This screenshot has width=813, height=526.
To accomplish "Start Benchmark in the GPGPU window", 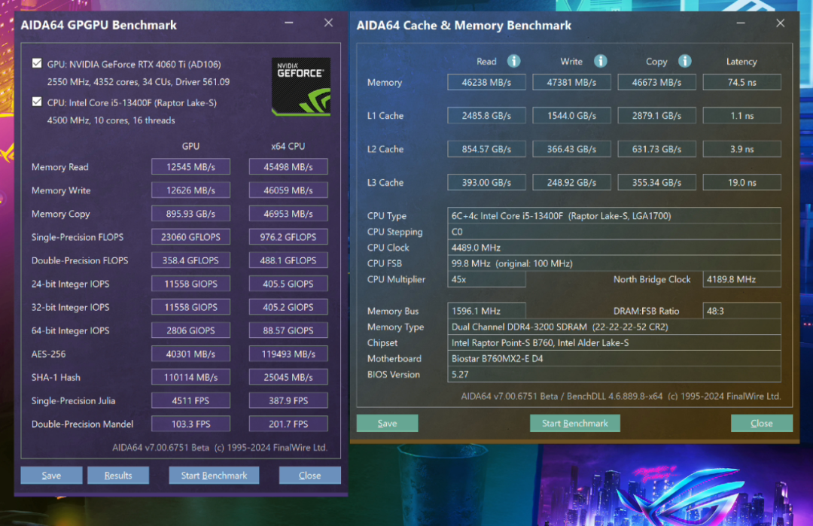I will 214,476.
